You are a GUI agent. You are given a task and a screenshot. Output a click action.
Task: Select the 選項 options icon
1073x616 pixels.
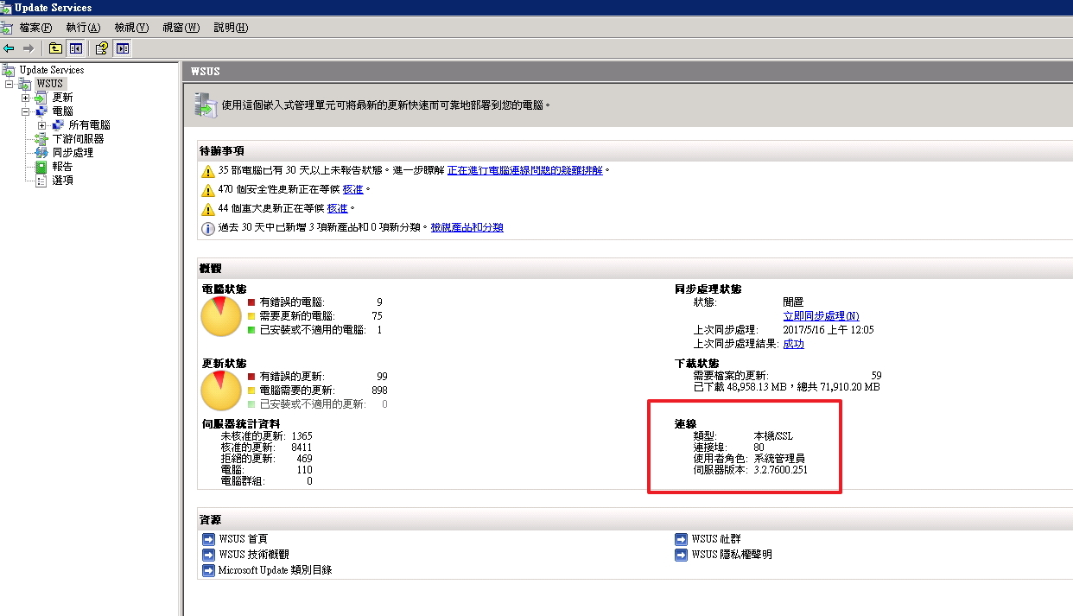click(41, 181)
